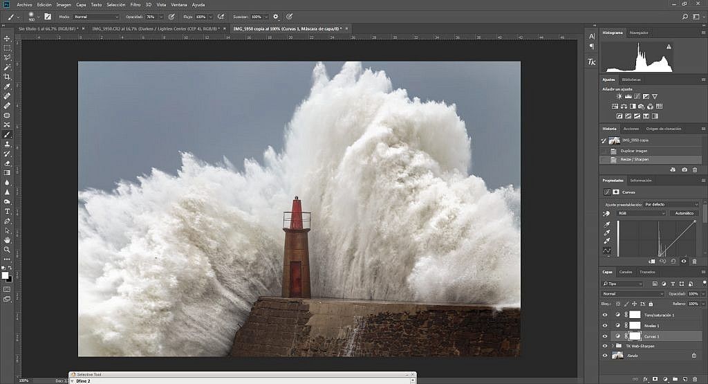Switch to the Canales tab
The image size is (708, 384).
(x=625, y=272)
